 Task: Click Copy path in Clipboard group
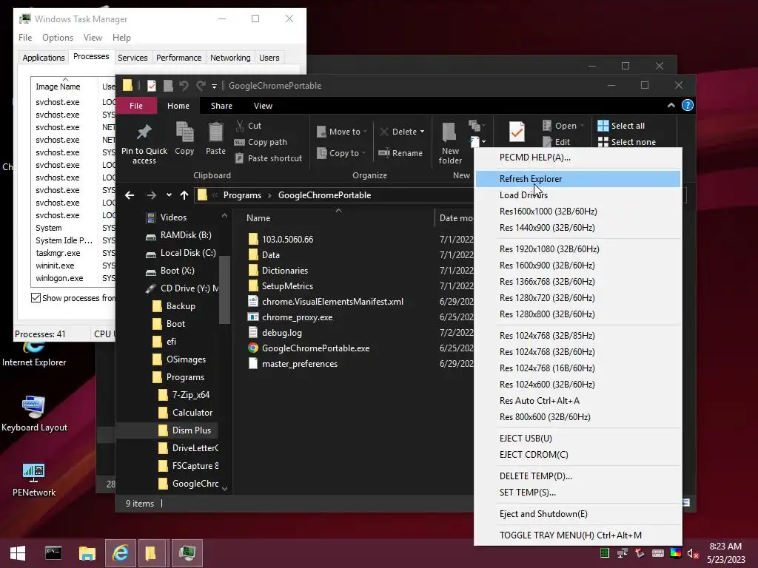(261, 142)
